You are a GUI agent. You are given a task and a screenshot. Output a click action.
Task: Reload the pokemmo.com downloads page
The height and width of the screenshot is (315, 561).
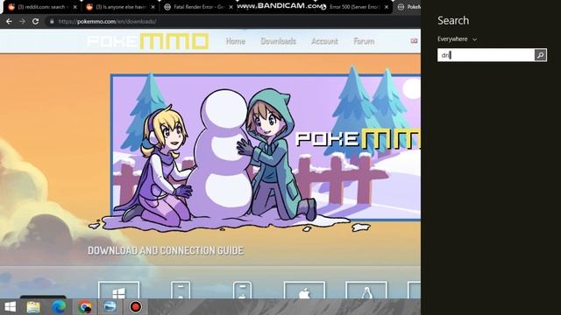35,21
